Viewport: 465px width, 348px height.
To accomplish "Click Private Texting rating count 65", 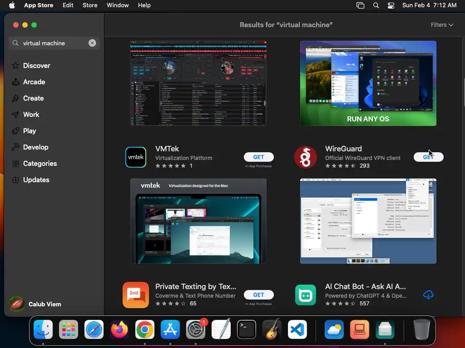I will click(193, 303).
